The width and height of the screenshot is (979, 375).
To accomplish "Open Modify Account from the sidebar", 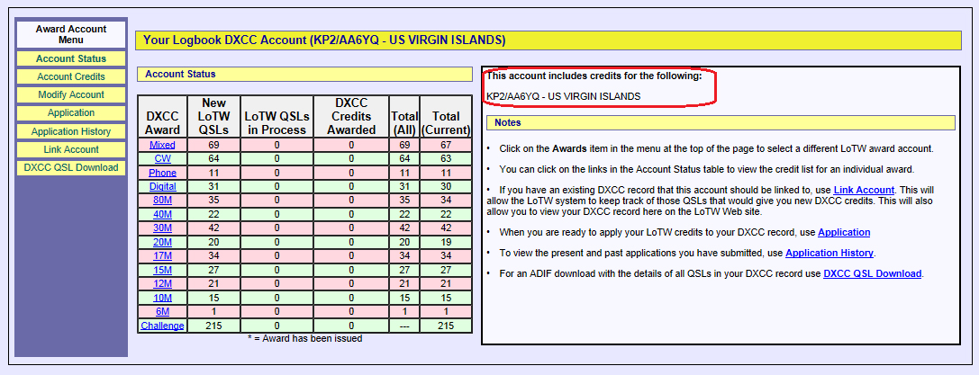I will (71, 94).
